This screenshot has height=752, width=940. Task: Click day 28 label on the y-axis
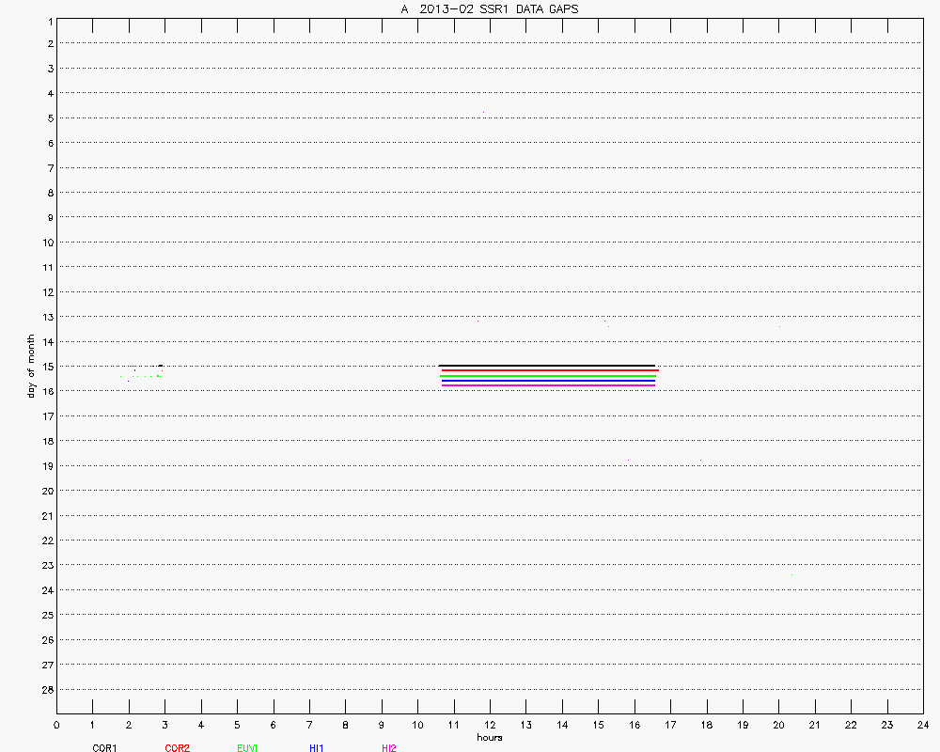click(x=45, y=689)
